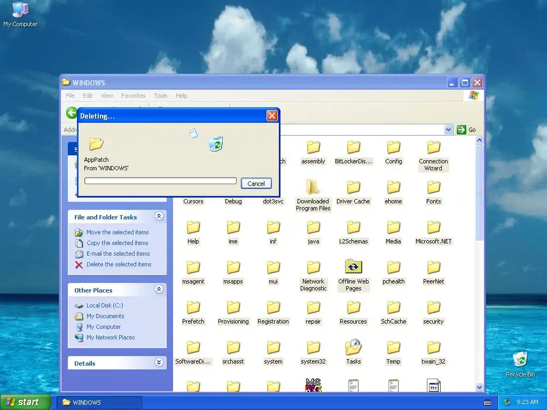Collapse the Other Places panel
The height and width of the screenshot is (410, 547).
[159, 289]
